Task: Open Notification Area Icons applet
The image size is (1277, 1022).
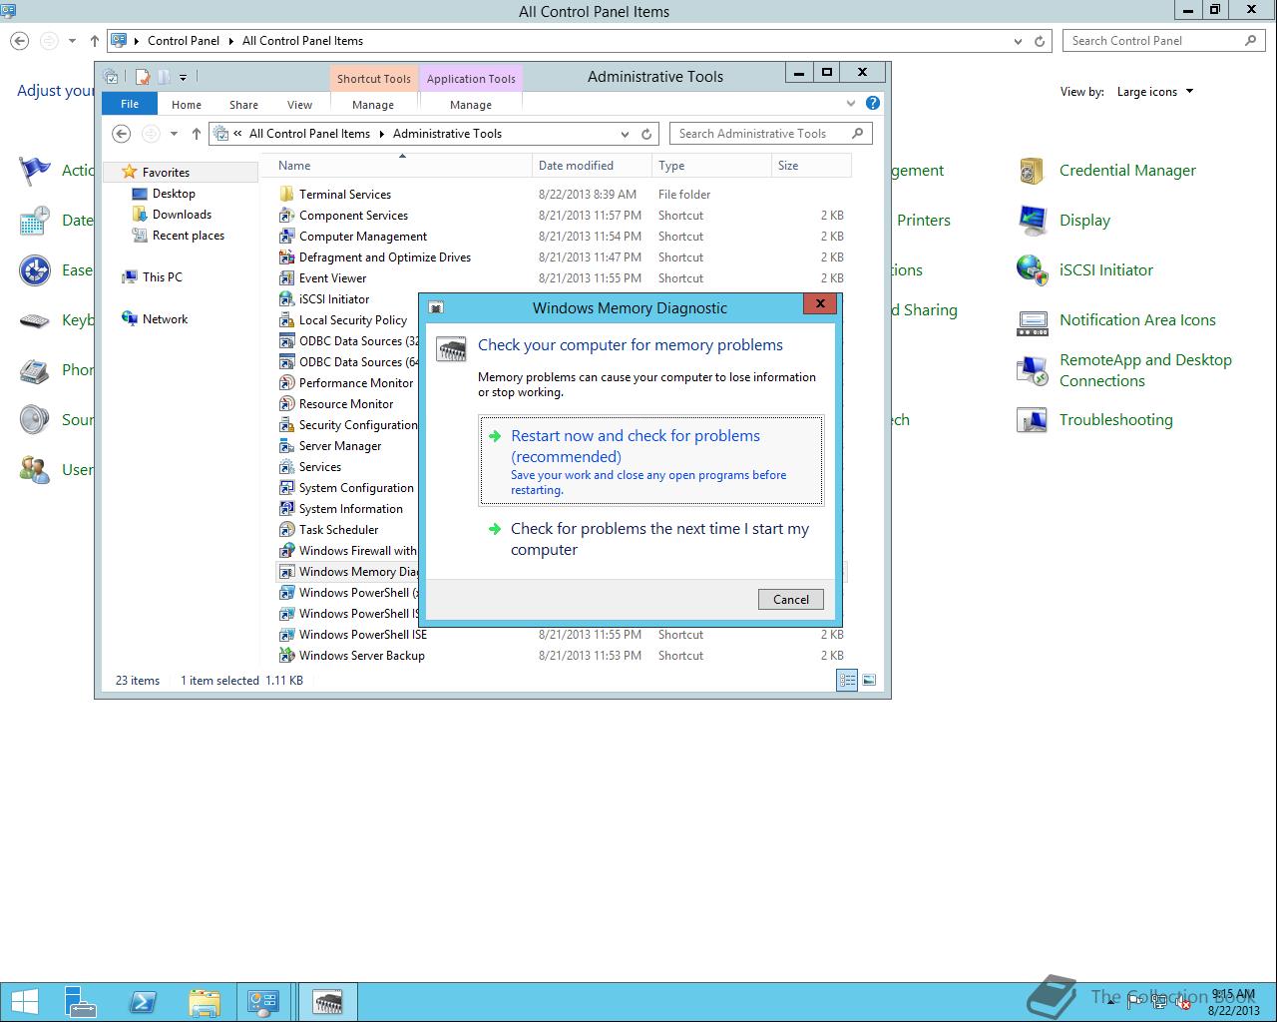Action: (1116, 320)
